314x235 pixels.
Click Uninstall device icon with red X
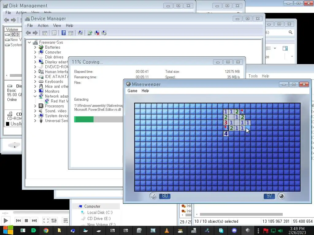click(x=97, y=33)
